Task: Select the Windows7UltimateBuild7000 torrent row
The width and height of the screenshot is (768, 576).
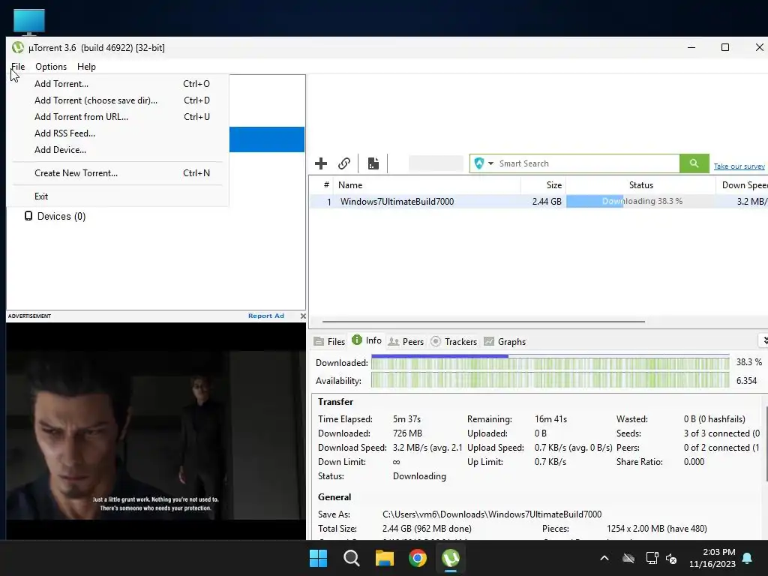Action: [x=538, y=201]
